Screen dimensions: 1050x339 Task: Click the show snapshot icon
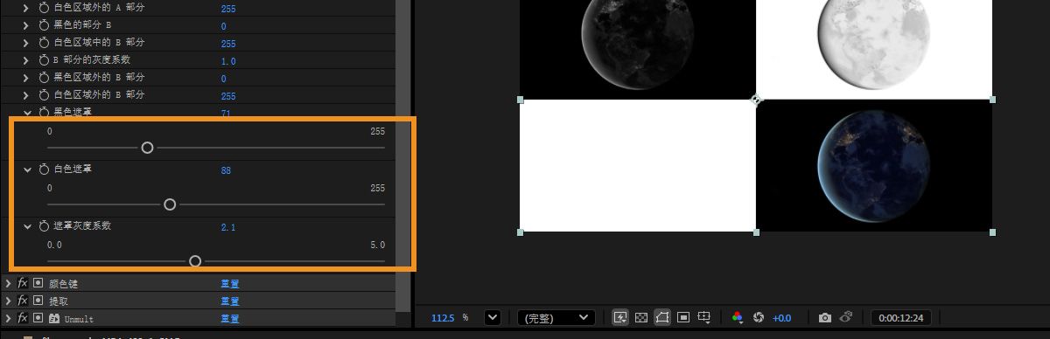coord(846,317)
